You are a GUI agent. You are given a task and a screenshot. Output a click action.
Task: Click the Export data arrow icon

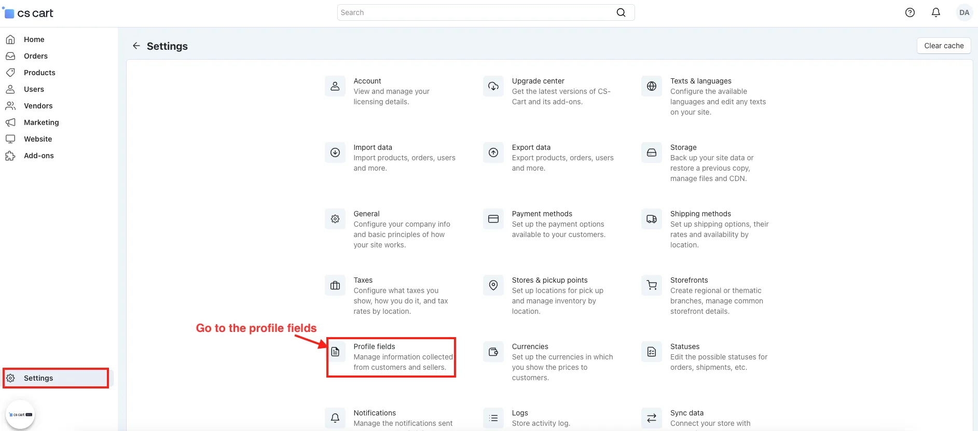coord(493,152)
